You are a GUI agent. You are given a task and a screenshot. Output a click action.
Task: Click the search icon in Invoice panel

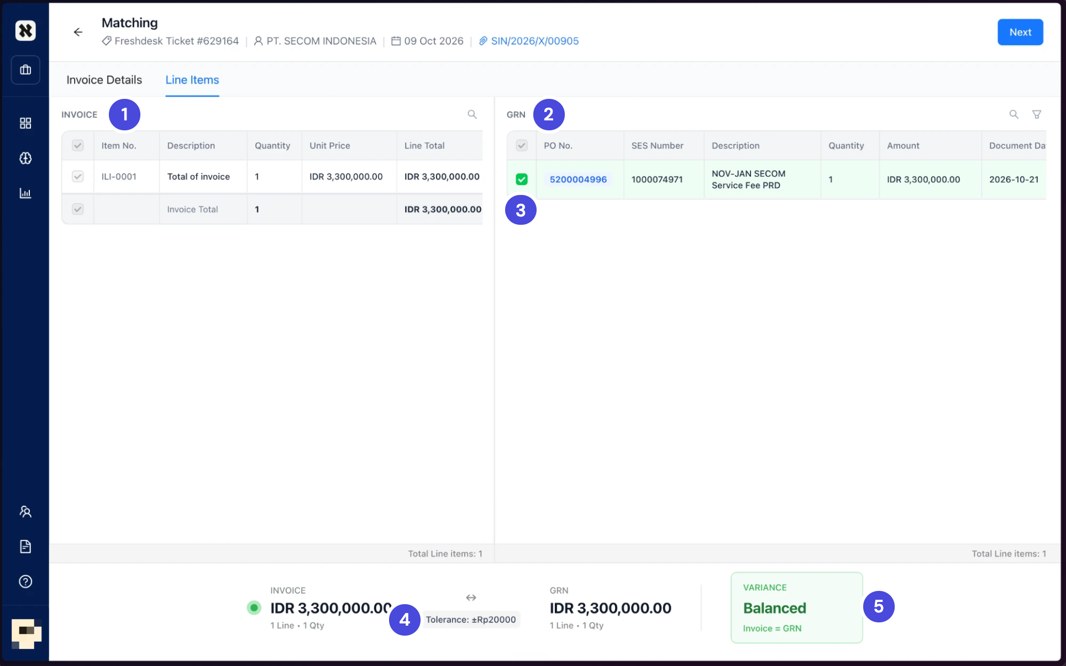(472, 114)
